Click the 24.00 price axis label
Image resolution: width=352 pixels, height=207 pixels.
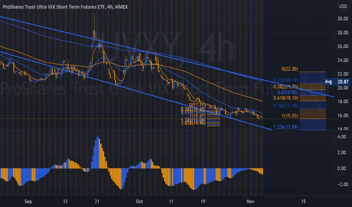tap(343, 60)
